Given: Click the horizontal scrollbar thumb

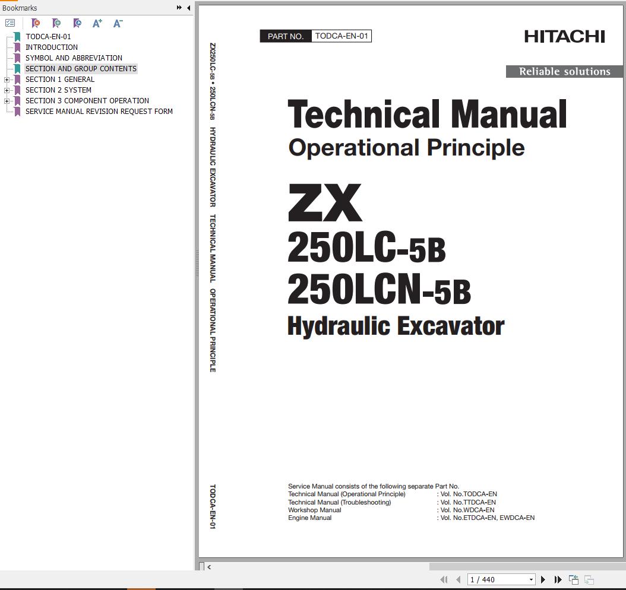Looking at the screenshot, I should click(x=527, y=566).
